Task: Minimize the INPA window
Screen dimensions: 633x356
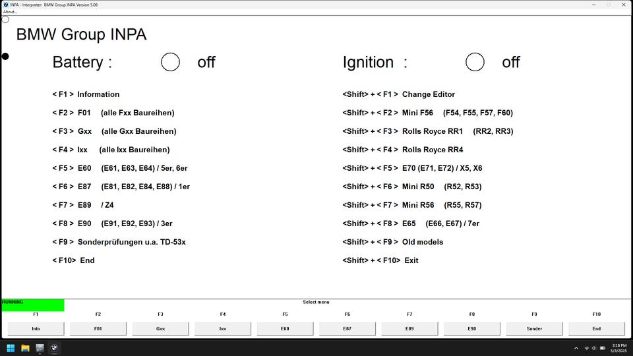Action: 593,5
